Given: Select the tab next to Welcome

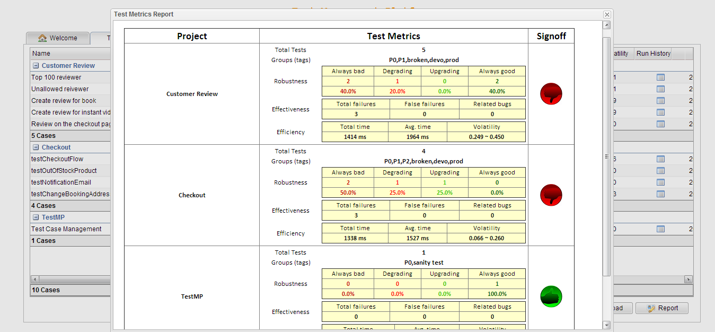Looking at the screenshot, I should (106, 38).
